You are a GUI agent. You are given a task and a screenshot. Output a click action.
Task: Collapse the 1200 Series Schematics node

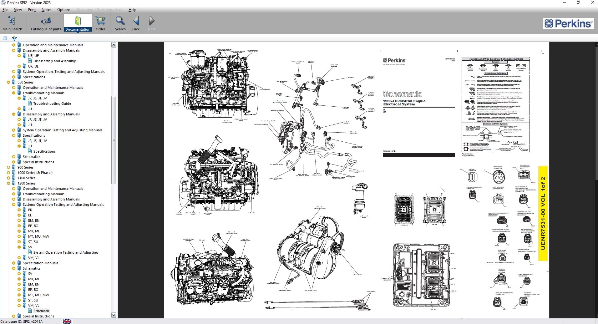14,268
